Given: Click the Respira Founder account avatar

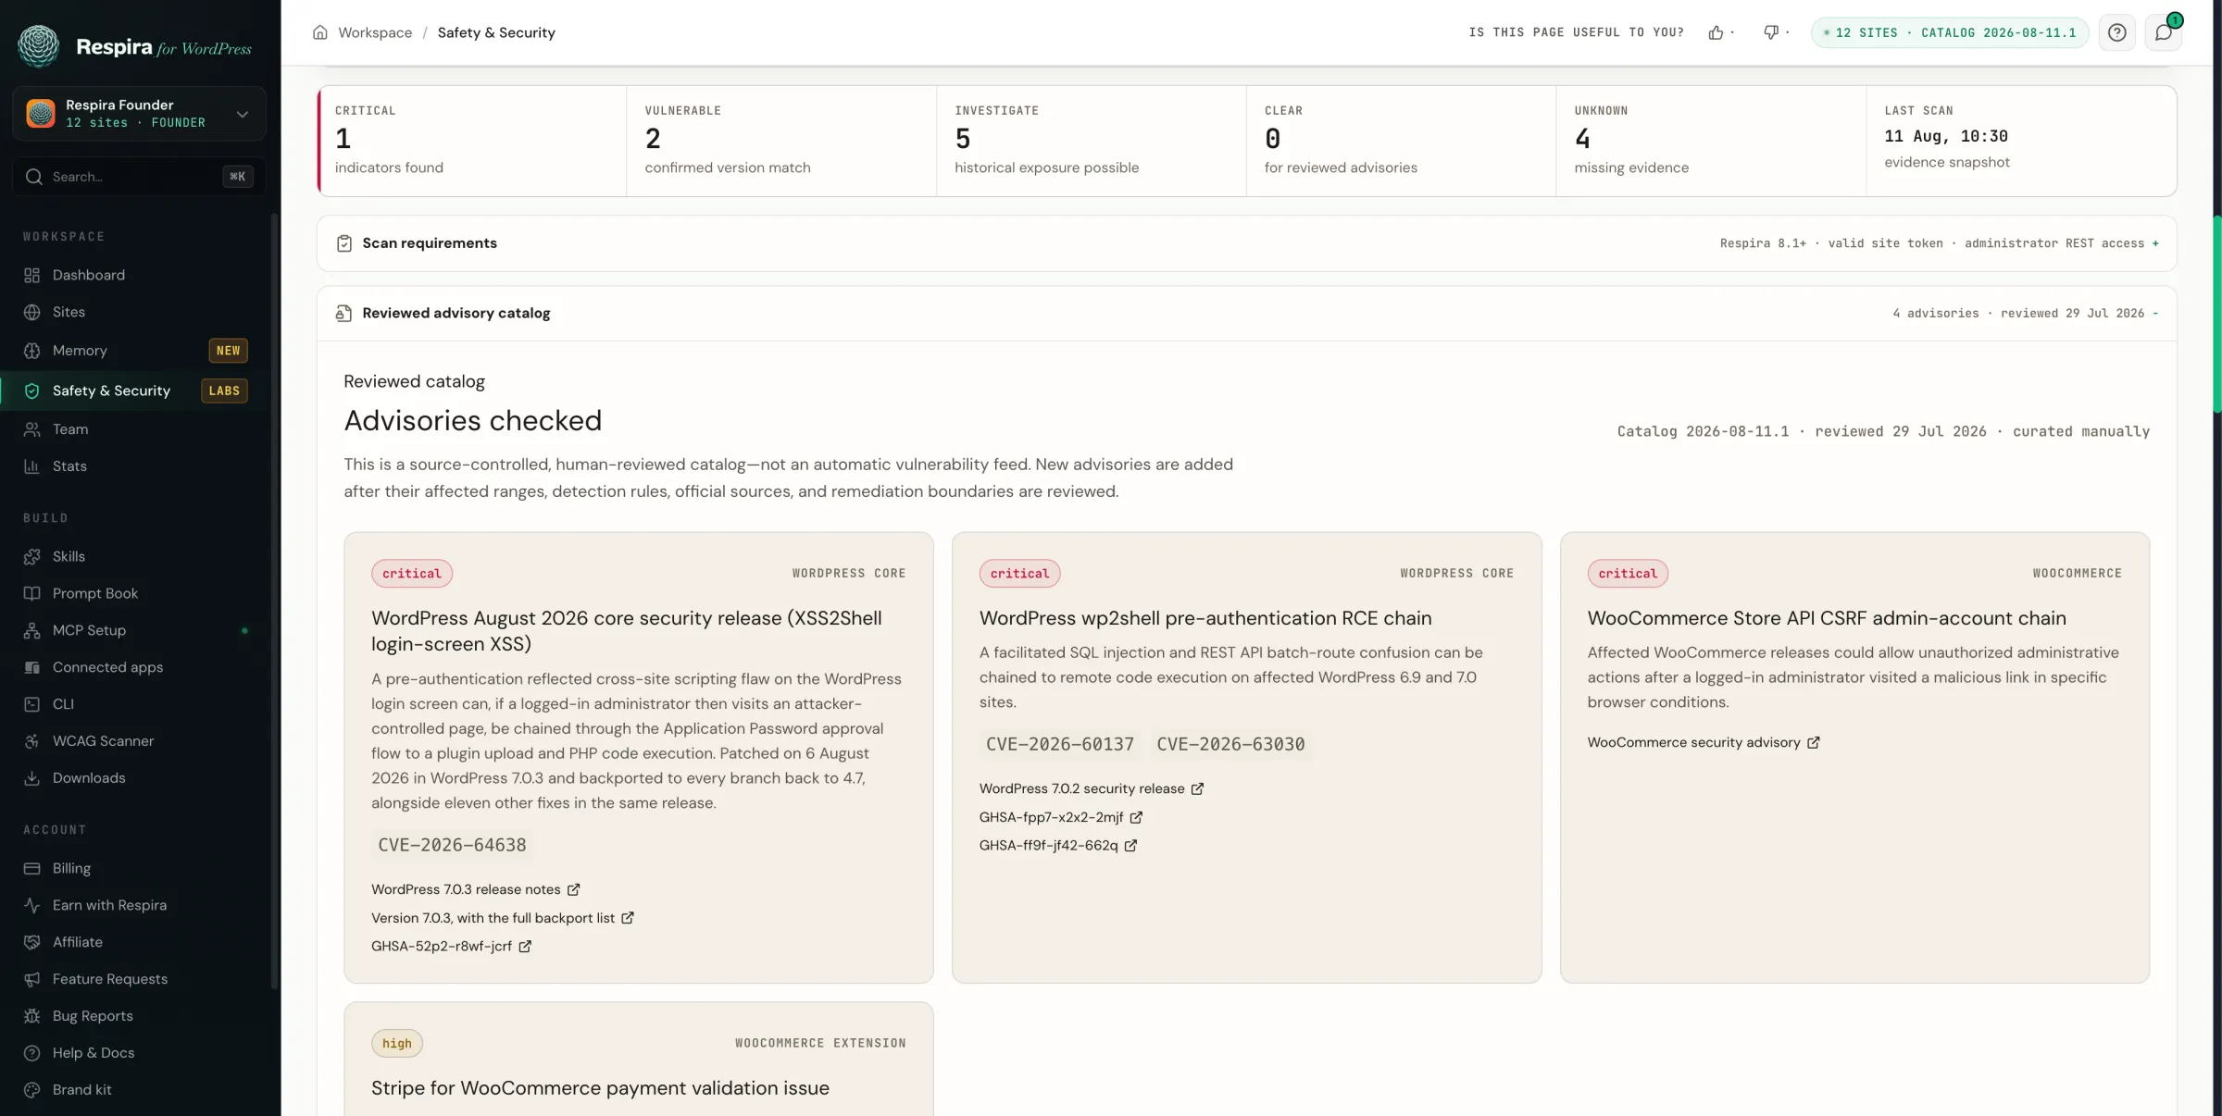Looking at the screenshot, I should [41, 113].
